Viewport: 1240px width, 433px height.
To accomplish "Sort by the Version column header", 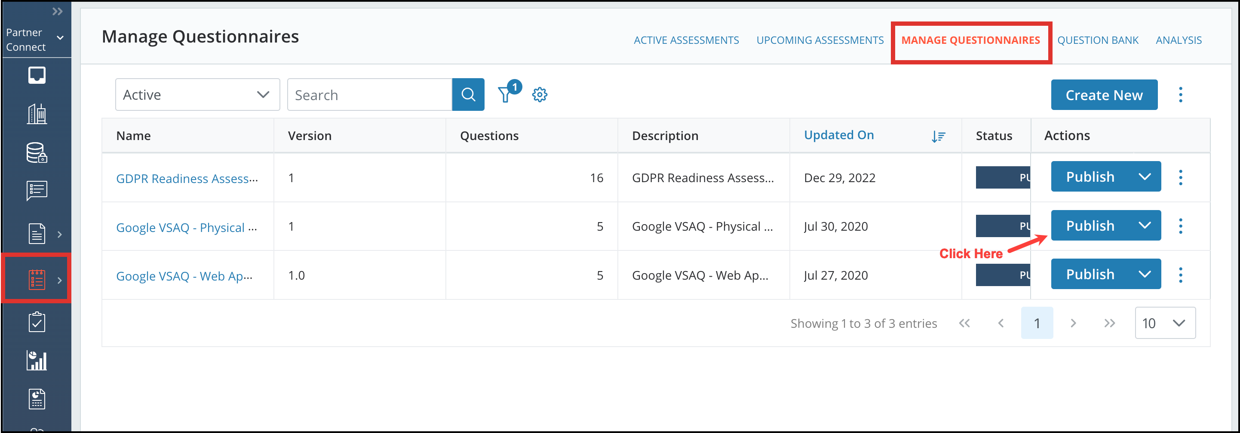I will [x=310, y=136].
